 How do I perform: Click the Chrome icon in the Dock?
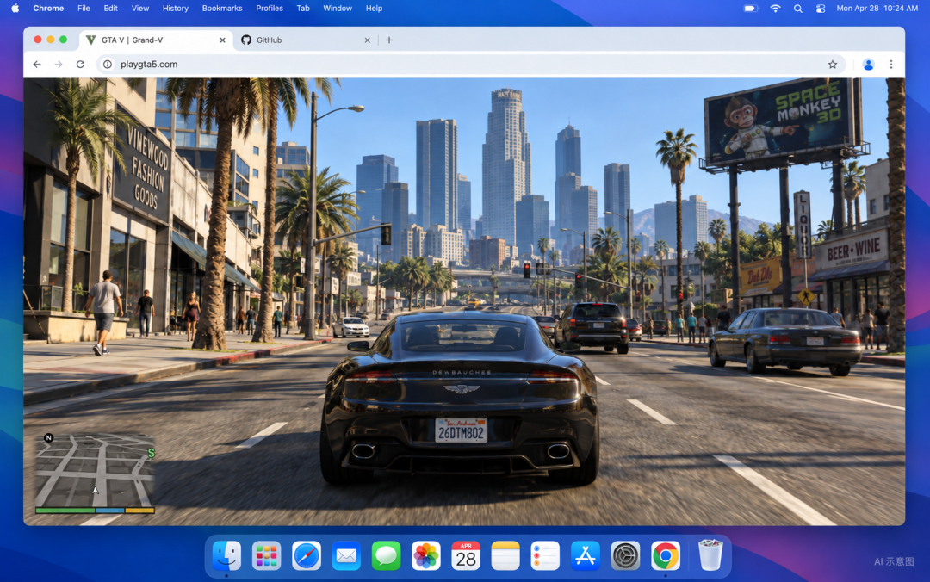point(666,556)
